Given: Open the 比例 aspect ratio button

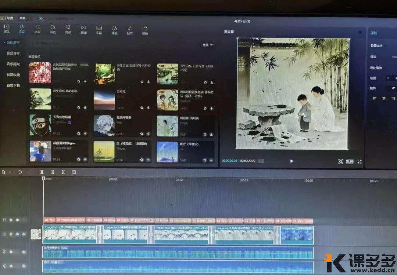Looking at the screenshot, I should coord(350,162).
